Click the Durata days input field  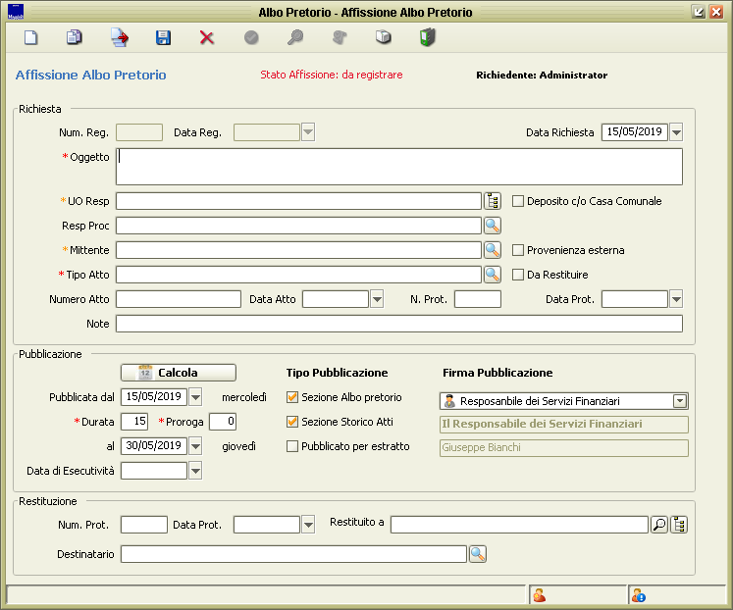pyautogui.click(x=133, y=422)
